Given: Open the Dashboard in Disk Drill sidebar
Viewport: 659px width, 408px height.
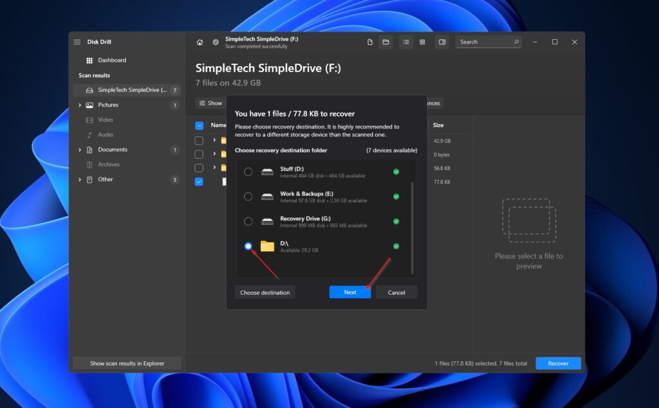Looking at the screenshot, I should pyautogui.click(x=112, y=60).
